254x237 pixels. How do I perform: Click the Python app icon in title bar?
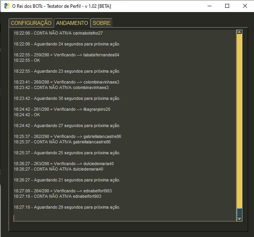click(x=7, y=6)
